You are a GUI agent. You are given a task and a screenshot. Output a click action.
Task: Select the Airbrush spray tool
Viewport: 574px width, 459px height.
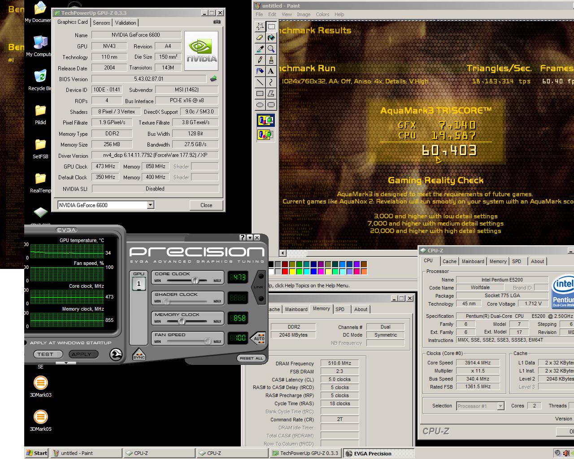[260, 71]
